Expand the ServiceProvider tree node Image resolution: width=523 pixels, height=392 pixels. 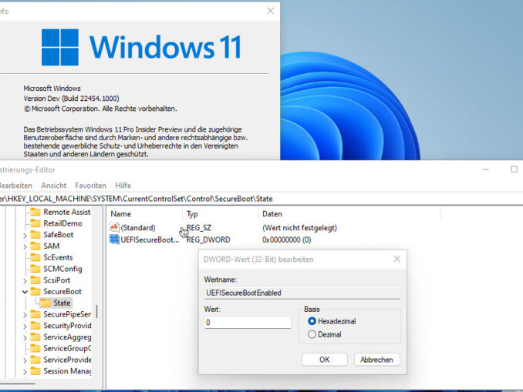(x=25, y=360)
